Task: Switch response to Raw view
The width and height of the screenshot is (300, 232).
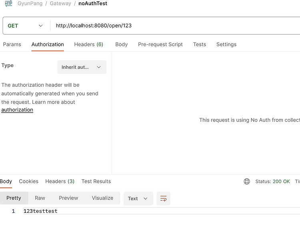Action: [40, 198]
